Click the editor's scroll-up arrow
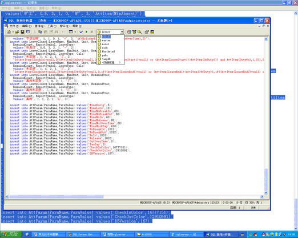Screen dimensions: 298x238 tap(266, 39)
